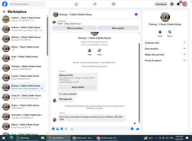
Task: Open Tremaine - 3 Beds 2 Baths House chat
Action: click(x=23, y=68)
